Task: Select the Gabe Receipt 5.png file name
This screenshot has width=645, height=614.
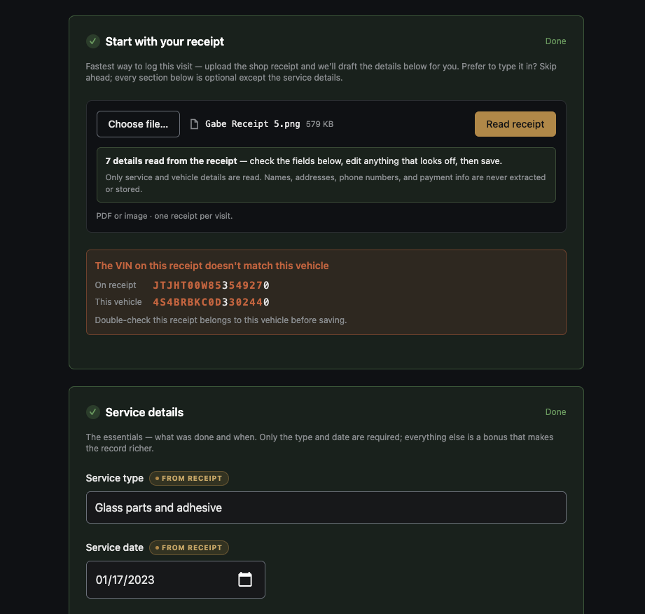Action: (253, 124)
